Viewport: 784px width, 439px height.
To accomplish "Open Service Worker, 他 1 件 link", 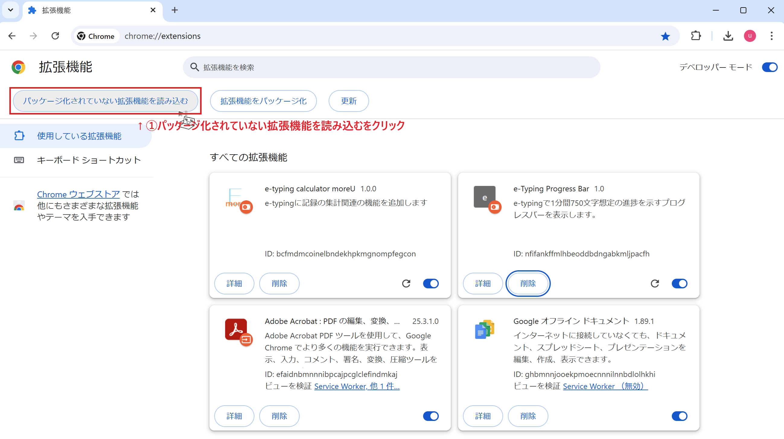I will click(x=357, y=386).
